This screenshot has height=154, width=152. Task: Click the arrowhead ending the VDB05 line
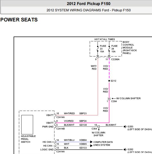(x=91, y=146)
